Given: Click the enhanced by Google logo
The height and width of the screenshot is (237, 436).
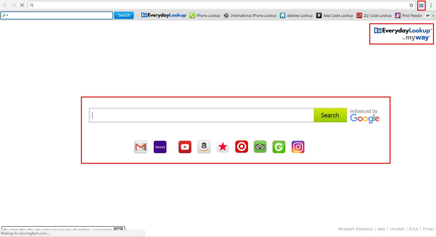Looking at the screenshot, I should [x=364, y=116].
